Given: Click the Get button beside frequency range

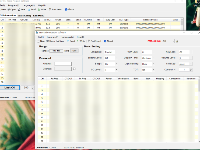Looking at the screenshot, I should pyautogui.click(x=74, y=51).
